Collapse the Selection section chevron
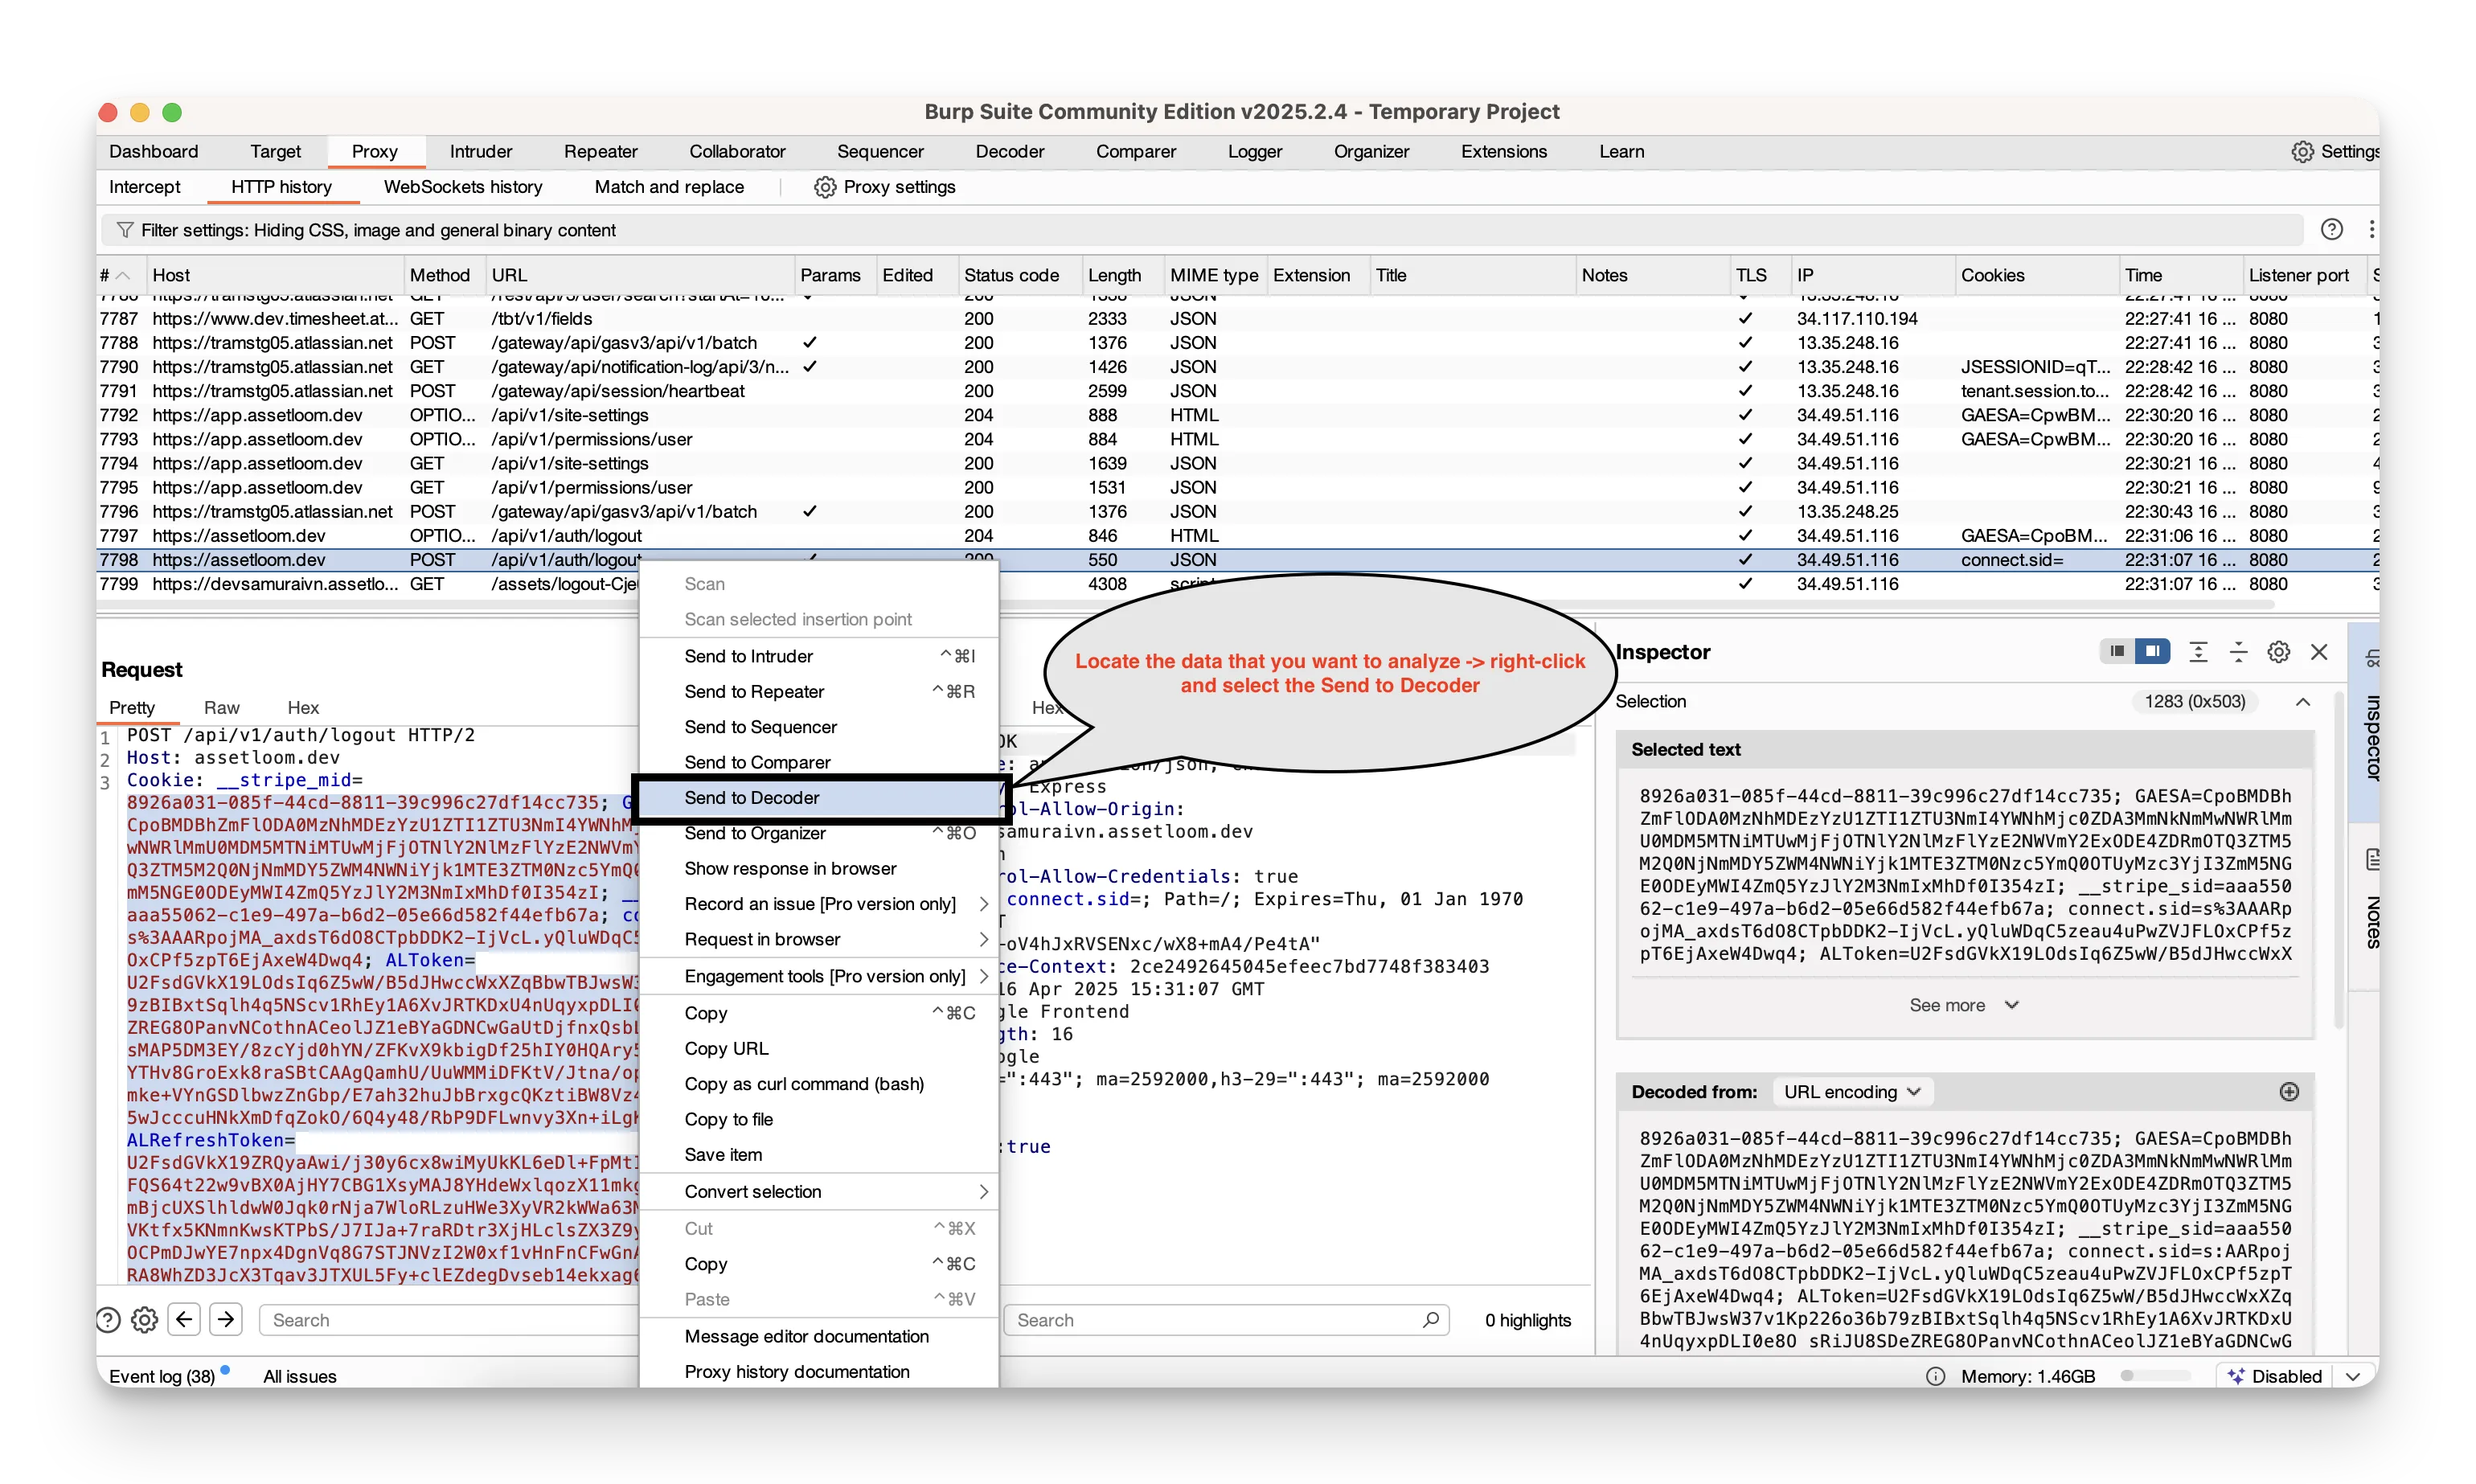The height and width of the screenshot is (1484, 2476). pos(2303,702)
